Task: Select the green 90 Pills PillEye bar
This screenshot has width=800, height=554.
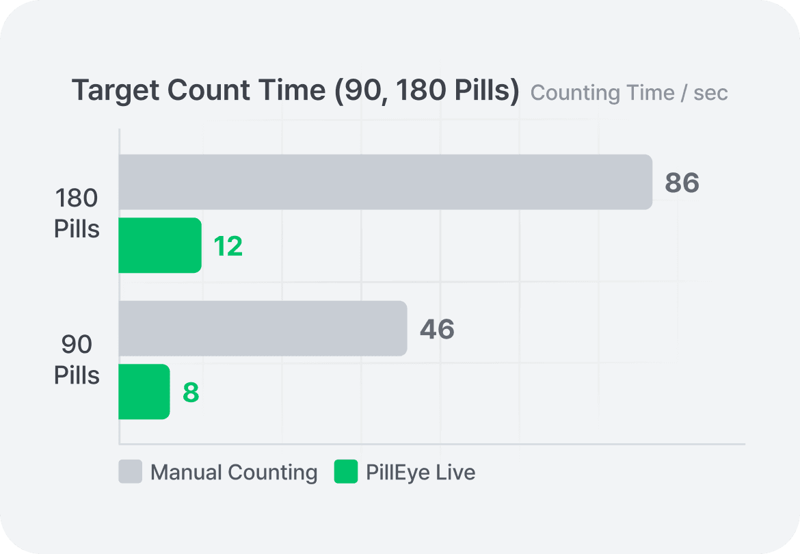Action: [144, 392]
